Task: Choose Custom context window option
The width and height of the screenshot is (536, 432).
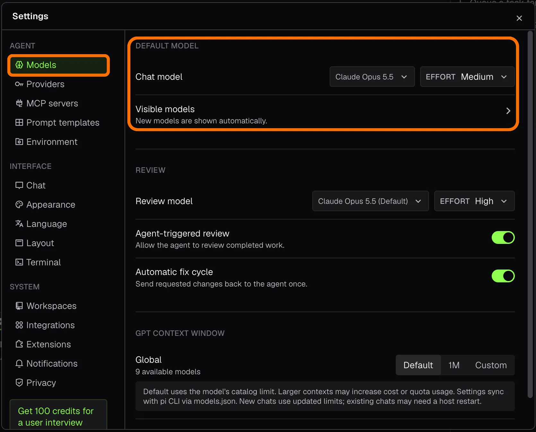Action: tap(491, 365)
